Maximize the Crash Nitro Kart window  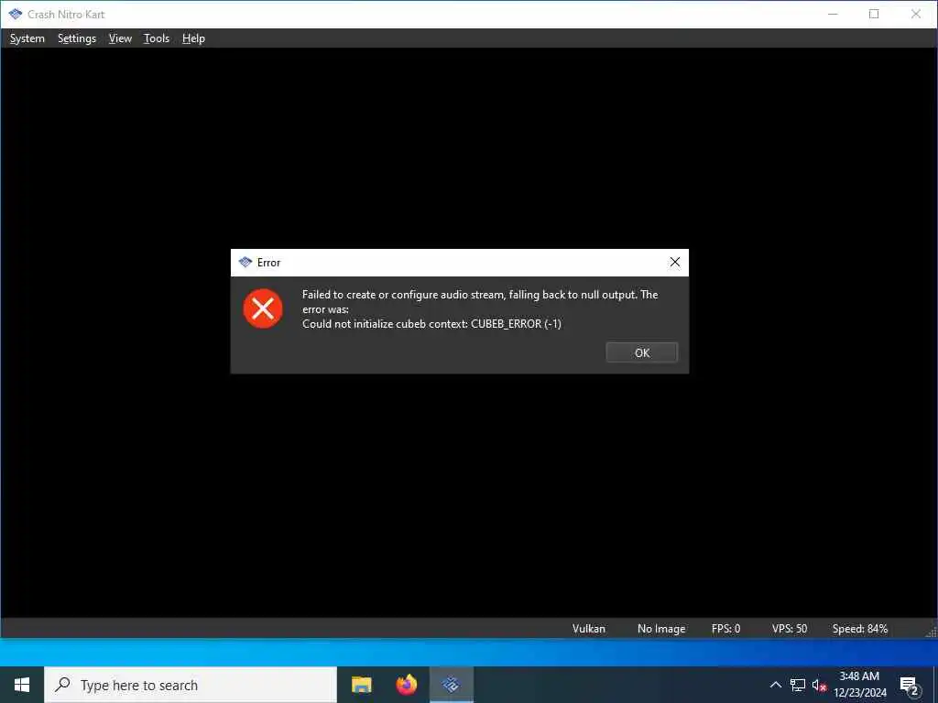click(874, 14)
